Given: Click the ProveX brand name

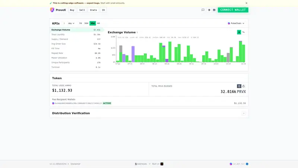Looking at the screenshot, I should pos(61,10).
